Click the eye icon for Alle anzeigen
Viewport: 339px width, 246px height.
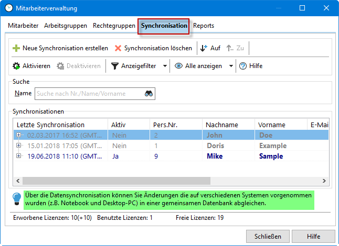pyautogui.click(x=179, y=66)
